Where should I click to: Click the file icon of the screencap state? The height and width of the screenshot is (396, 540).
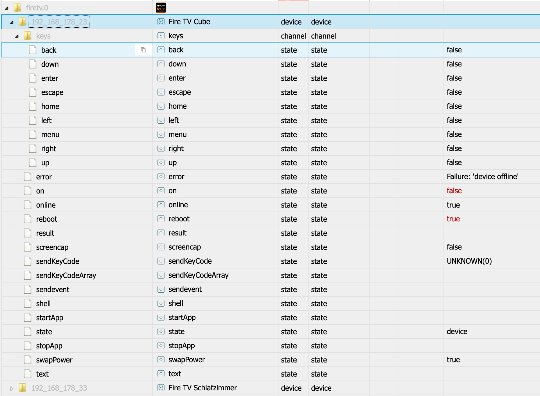point(28,247)
